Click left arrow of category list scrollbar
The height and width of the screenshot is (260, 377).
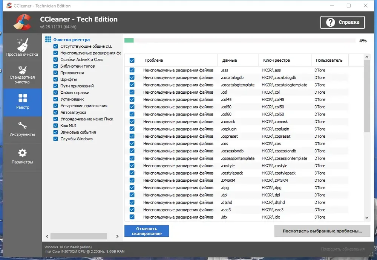pos(47,236)
